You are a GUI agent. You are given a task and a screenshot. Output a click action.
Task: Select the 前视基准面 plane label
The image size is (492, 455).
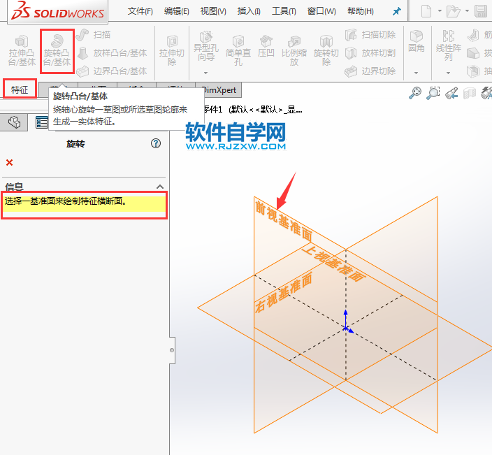pyautogui.click(x=284, y=222)
